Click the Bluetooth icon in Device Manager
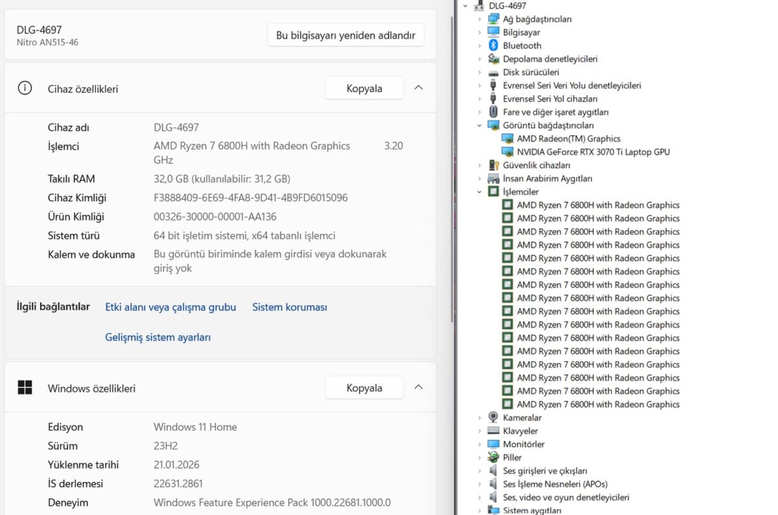The image size is (778, 515). 493,45
